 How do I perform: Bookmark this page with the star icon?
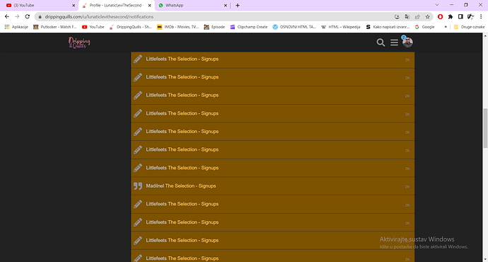(428, 17)
